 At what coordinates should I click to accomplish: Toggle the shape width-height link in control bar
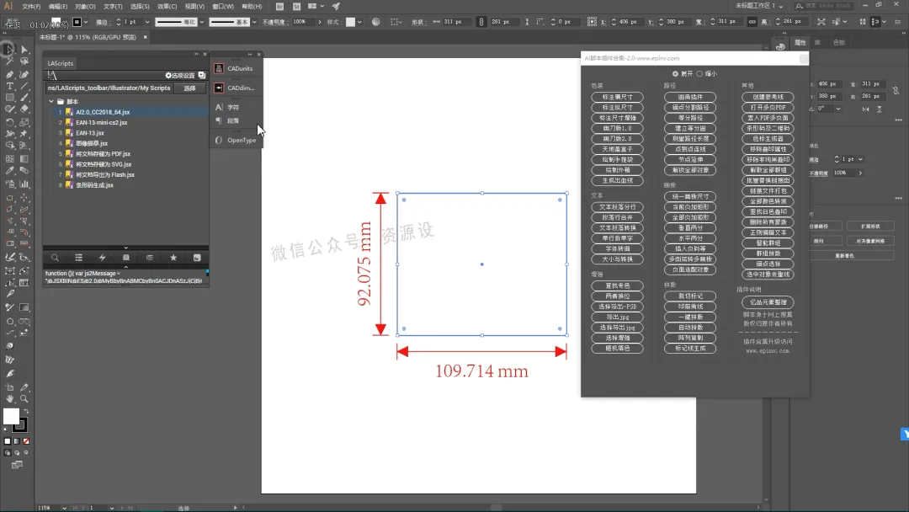point(481,21)
